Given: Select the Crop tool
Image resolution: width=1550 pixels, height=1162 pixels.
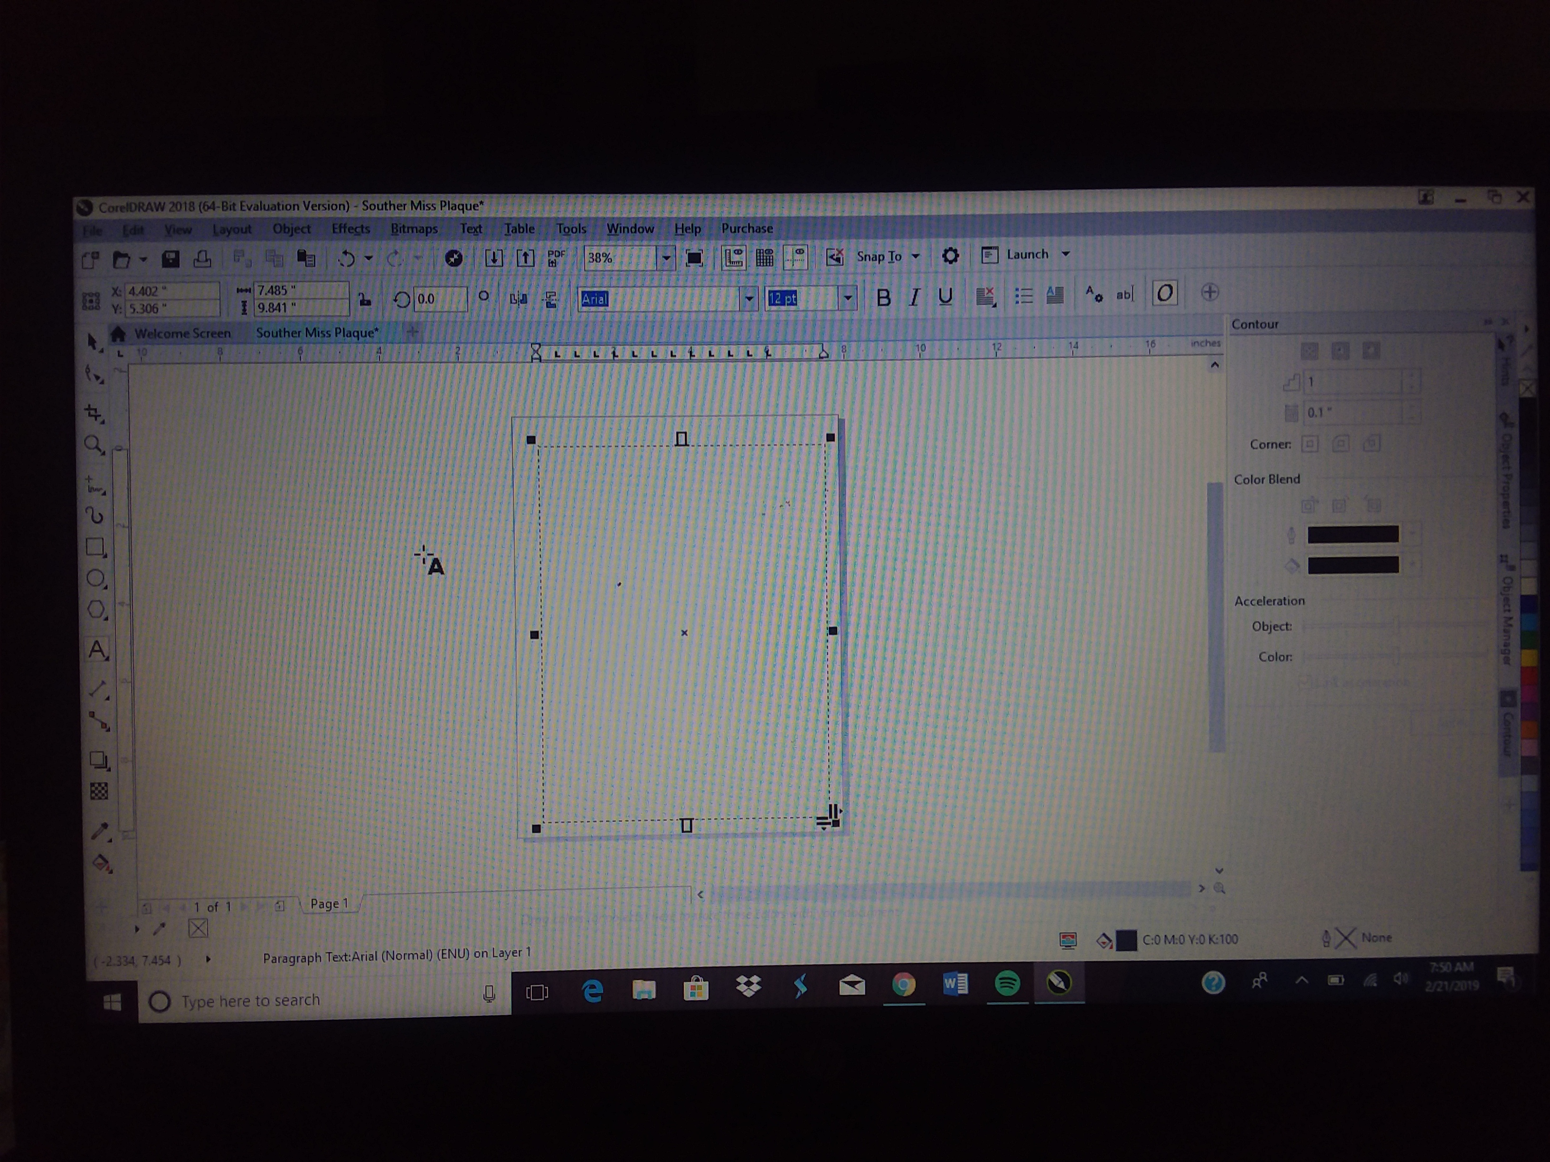Looking at the screenshot, I should point(94,413).
